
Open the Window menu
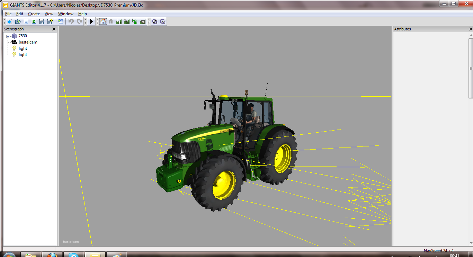[x=65, y=14]
